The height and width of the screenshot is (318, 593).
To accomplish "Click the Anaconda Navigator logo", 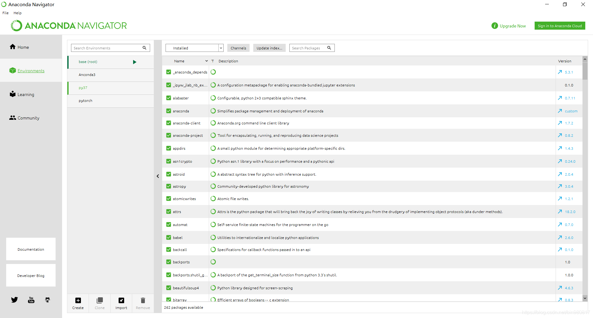I will tap(69, 26).
